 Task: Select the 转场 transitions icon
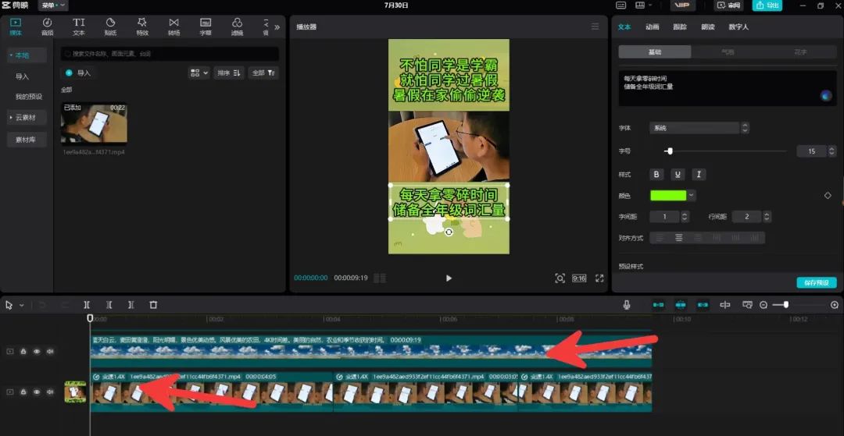(173, 27)
